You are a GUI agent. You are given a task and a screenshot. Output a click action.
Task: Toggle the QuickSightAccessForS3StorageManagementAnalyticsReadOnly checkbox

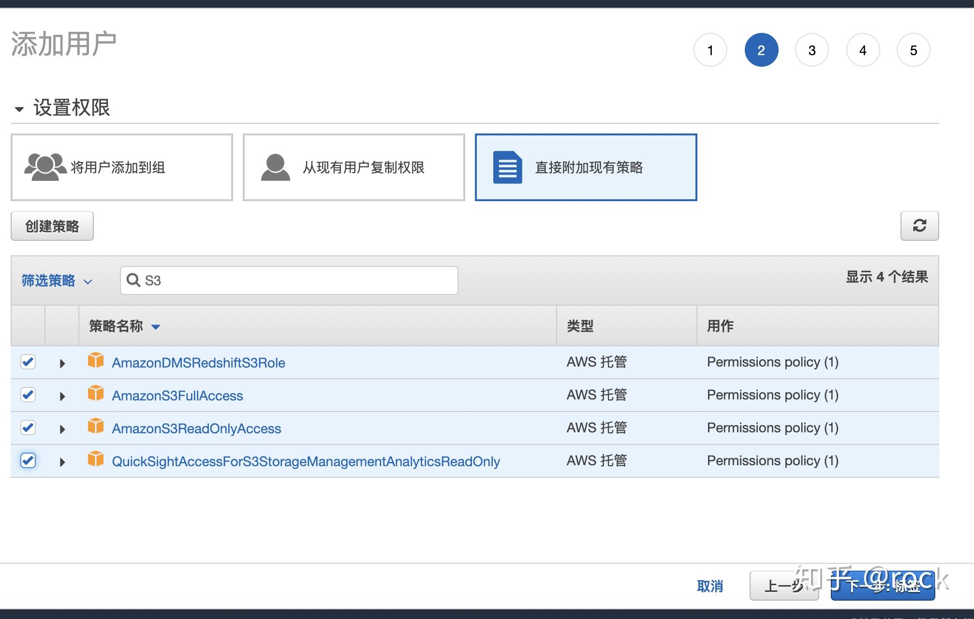pos(28,460)
